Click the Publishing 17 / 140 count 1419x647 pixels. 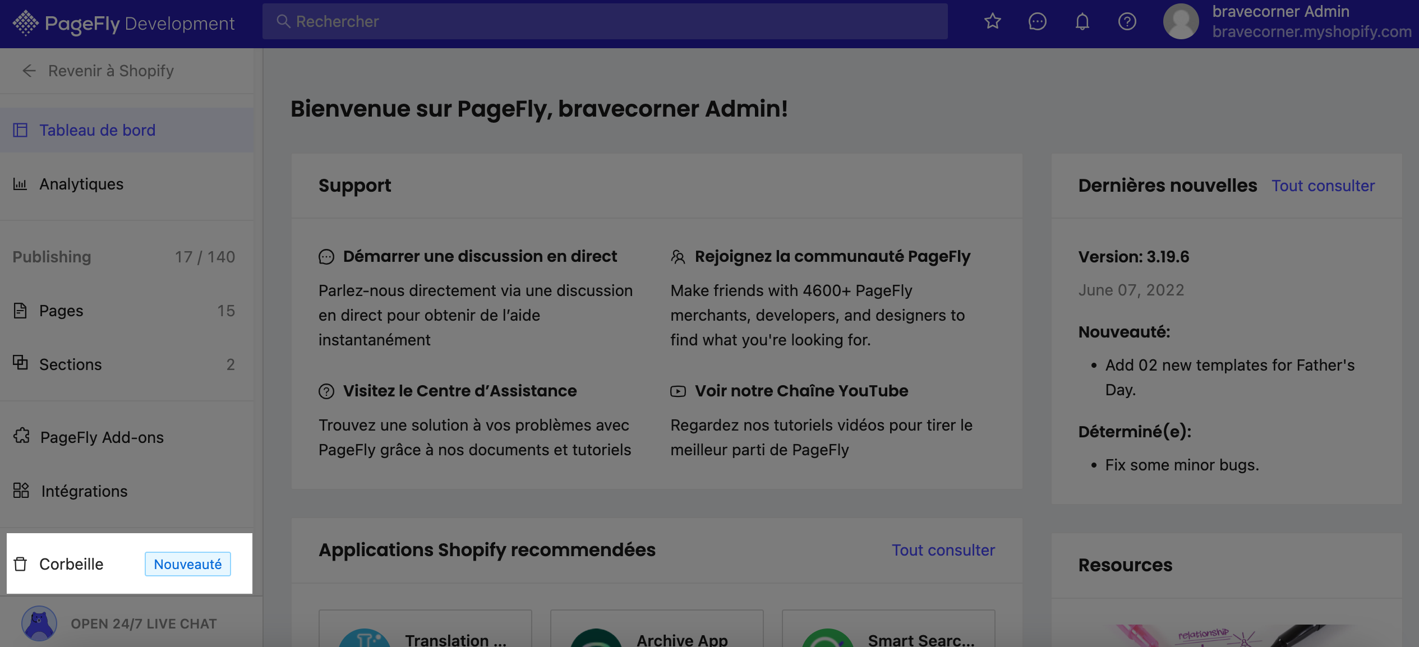[x=205, y=257]
